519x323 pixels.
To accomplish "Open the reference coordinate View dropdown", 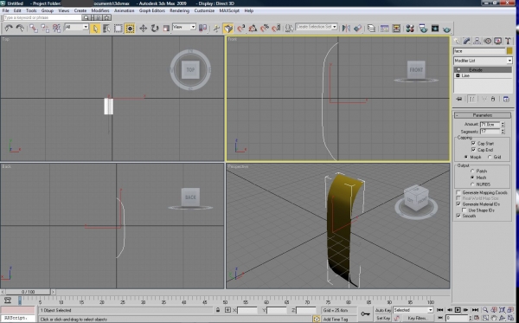I will click(184, 27).
